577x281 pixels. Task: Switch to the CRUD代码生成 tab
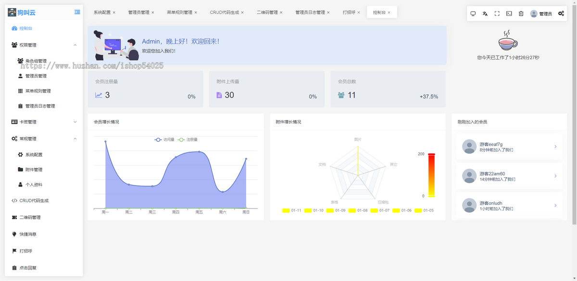[x=224, y=12]
